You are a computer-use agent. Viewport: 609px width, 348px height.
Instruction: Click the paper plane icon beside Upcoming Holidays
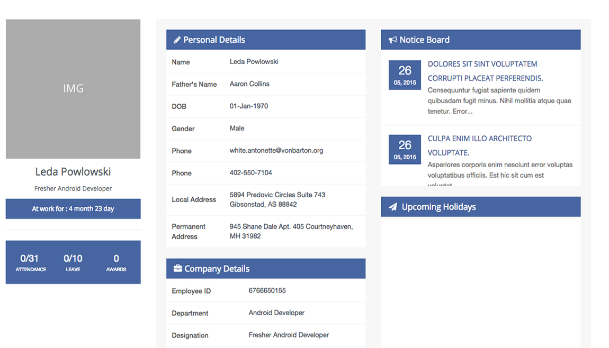point(392,207)
